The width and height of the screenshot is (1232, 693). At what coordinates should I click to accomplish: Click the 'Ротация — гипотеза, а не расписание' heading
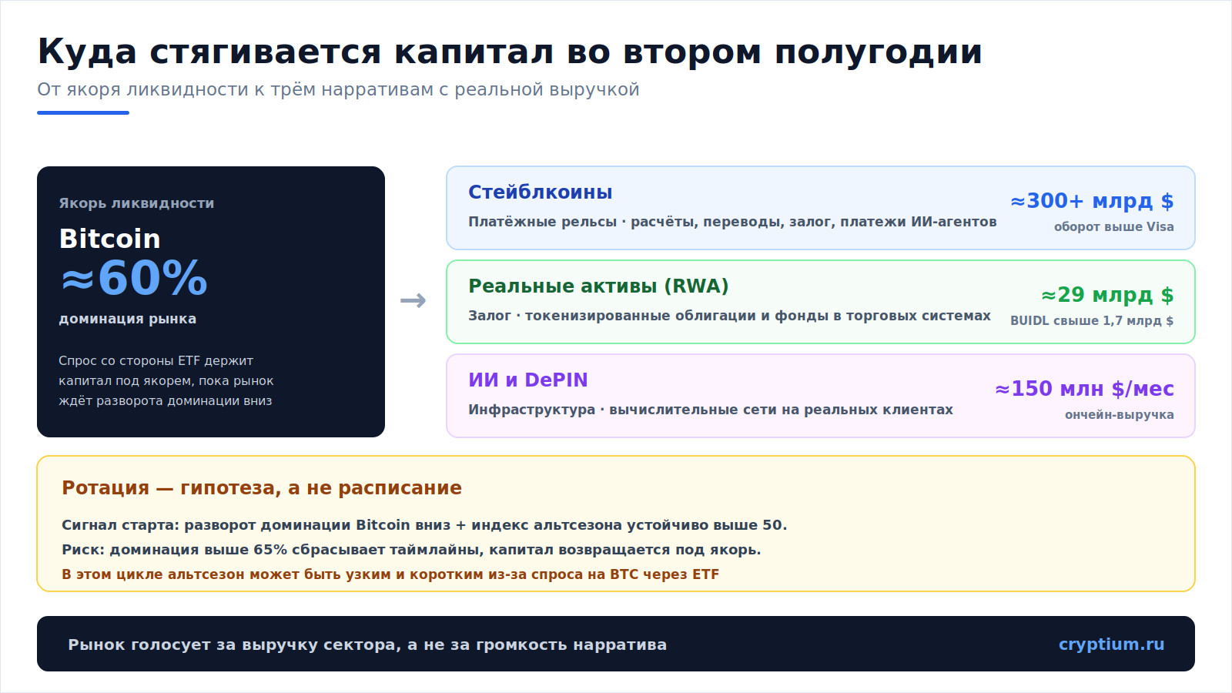(x=262, y=488)
